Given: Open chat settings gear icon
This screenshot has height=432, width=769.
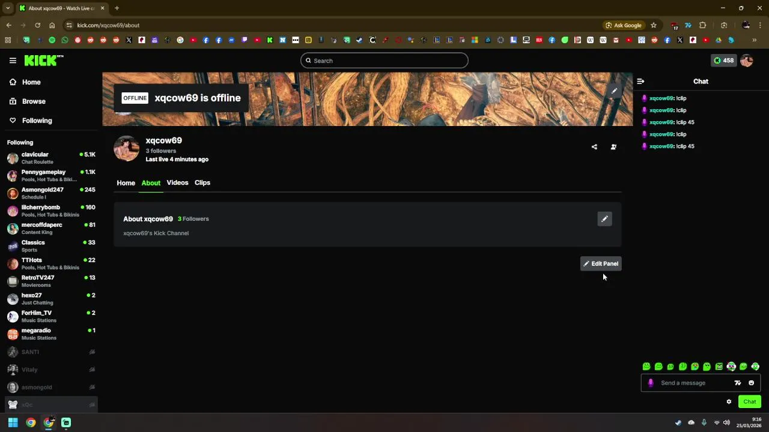Looking at the screenshot, I should [x=729, y=402].
